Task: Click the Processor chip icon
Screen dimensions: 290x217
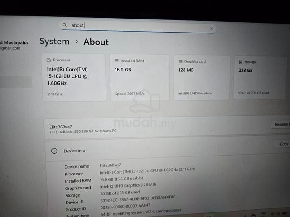Action: coord(48,60)
